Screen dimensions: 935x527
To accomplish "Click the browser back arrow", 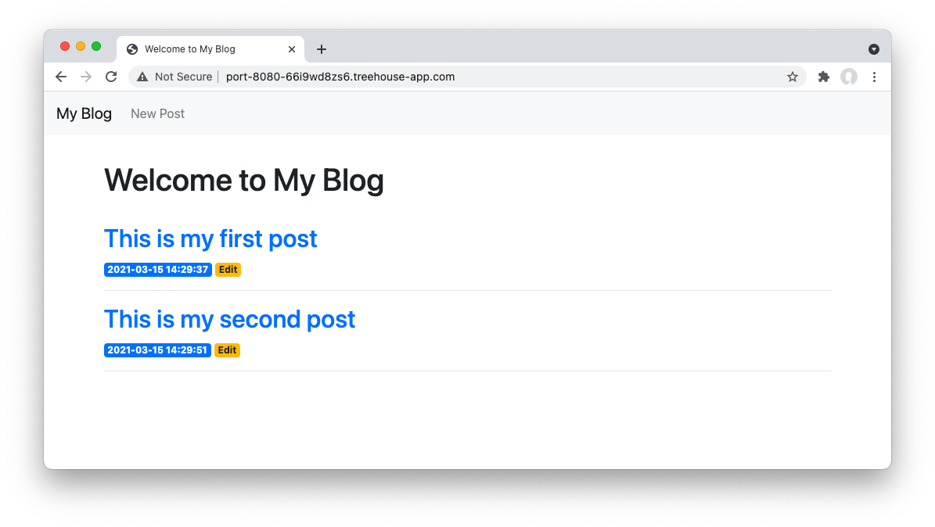I will [x=61, y=77].
